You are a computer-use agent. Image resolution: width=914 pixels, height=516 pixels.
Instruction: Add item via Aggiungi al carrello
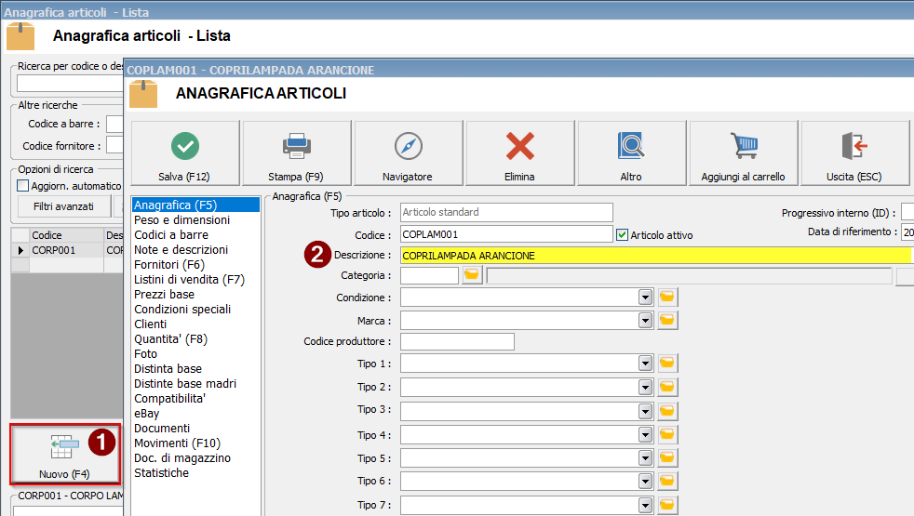pyautogui.click(x=743, y=154)
